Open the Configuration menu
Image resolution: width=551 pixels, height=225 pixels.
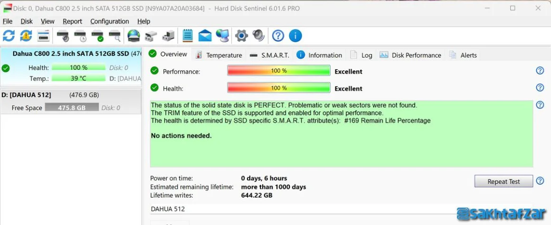[110, 21]
